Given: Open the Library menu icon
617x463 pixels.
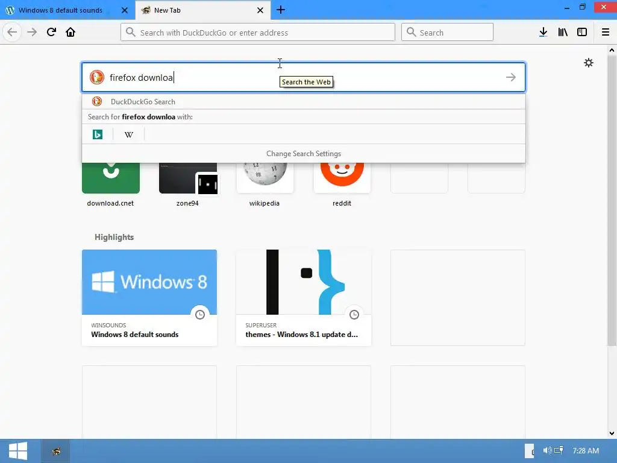Looking at the screenshot, I should (x=563, y=33).
